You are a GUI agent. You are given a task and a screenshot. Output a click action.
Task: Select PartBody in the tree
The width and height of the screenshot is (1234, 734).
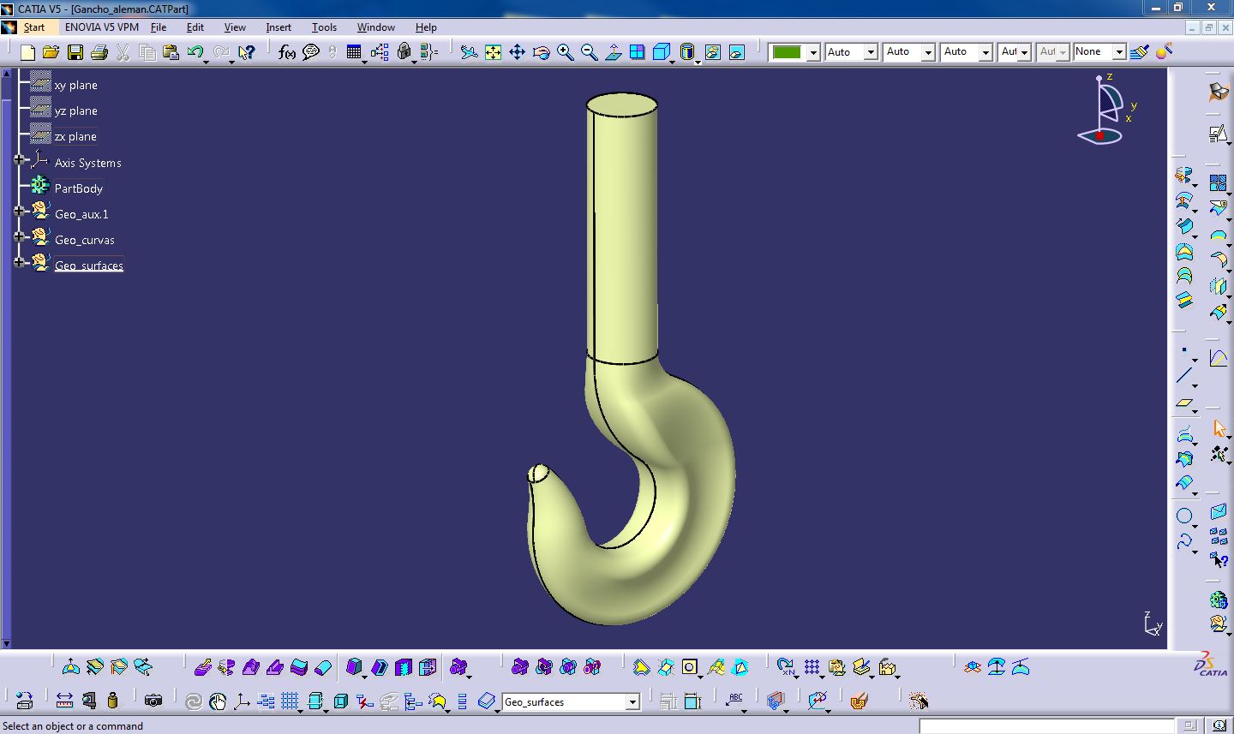tap(78, 188)
